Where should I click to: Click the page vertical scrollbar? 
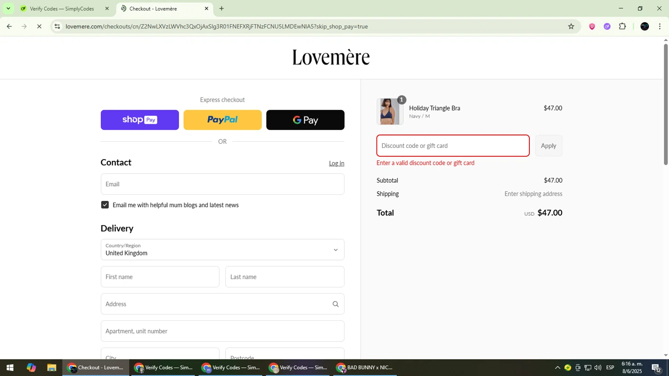click(665, 105)
